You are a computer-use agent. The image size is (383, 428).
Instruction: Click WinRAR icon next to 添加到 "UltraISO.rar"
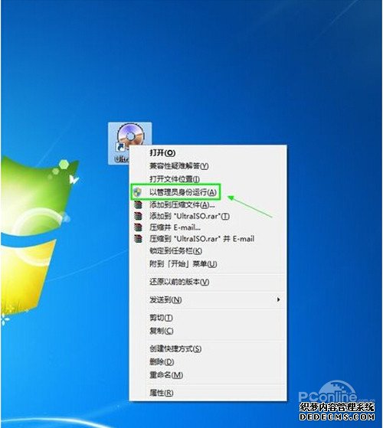[138, 216]
